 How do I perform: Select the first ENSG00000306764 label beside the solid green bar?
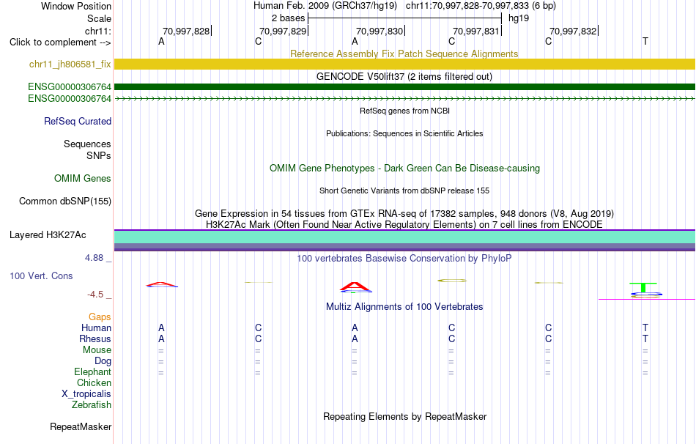[x=70, y=86]
